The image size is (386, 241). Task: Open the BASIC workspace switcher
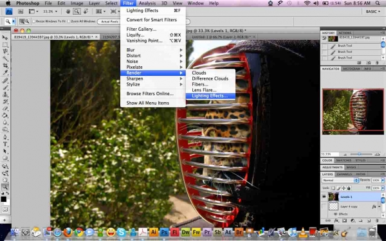tap(372, 12)
